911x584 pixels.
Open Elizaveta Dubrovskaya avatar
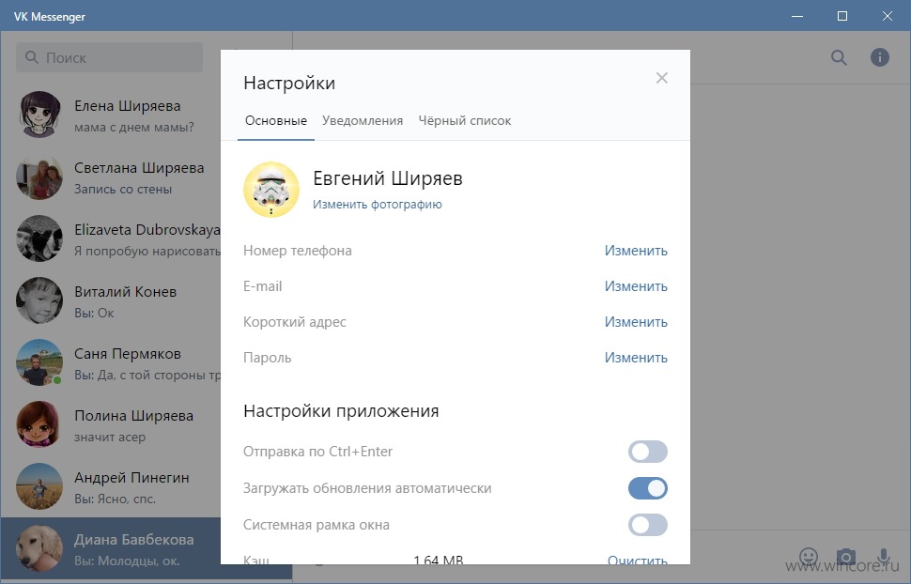39,238
